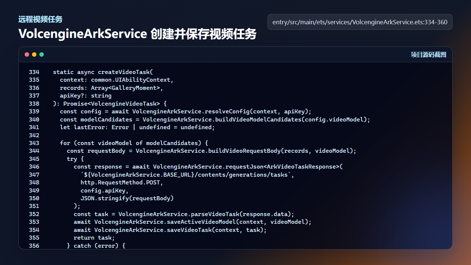471x265 pixels.
Task: Click 'for (const videoModel of modelCandidates)' line
Action: pos(134,143)
